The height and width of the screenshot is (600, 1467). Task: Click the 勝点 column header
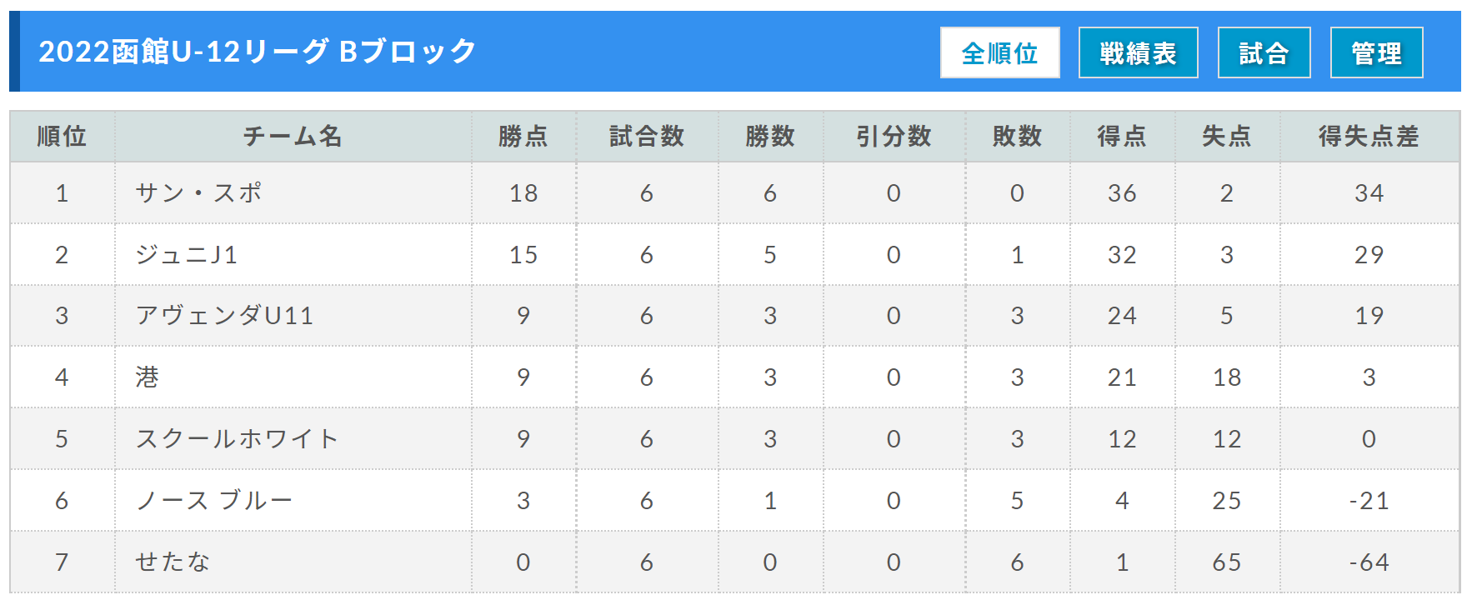click(523, 136)
